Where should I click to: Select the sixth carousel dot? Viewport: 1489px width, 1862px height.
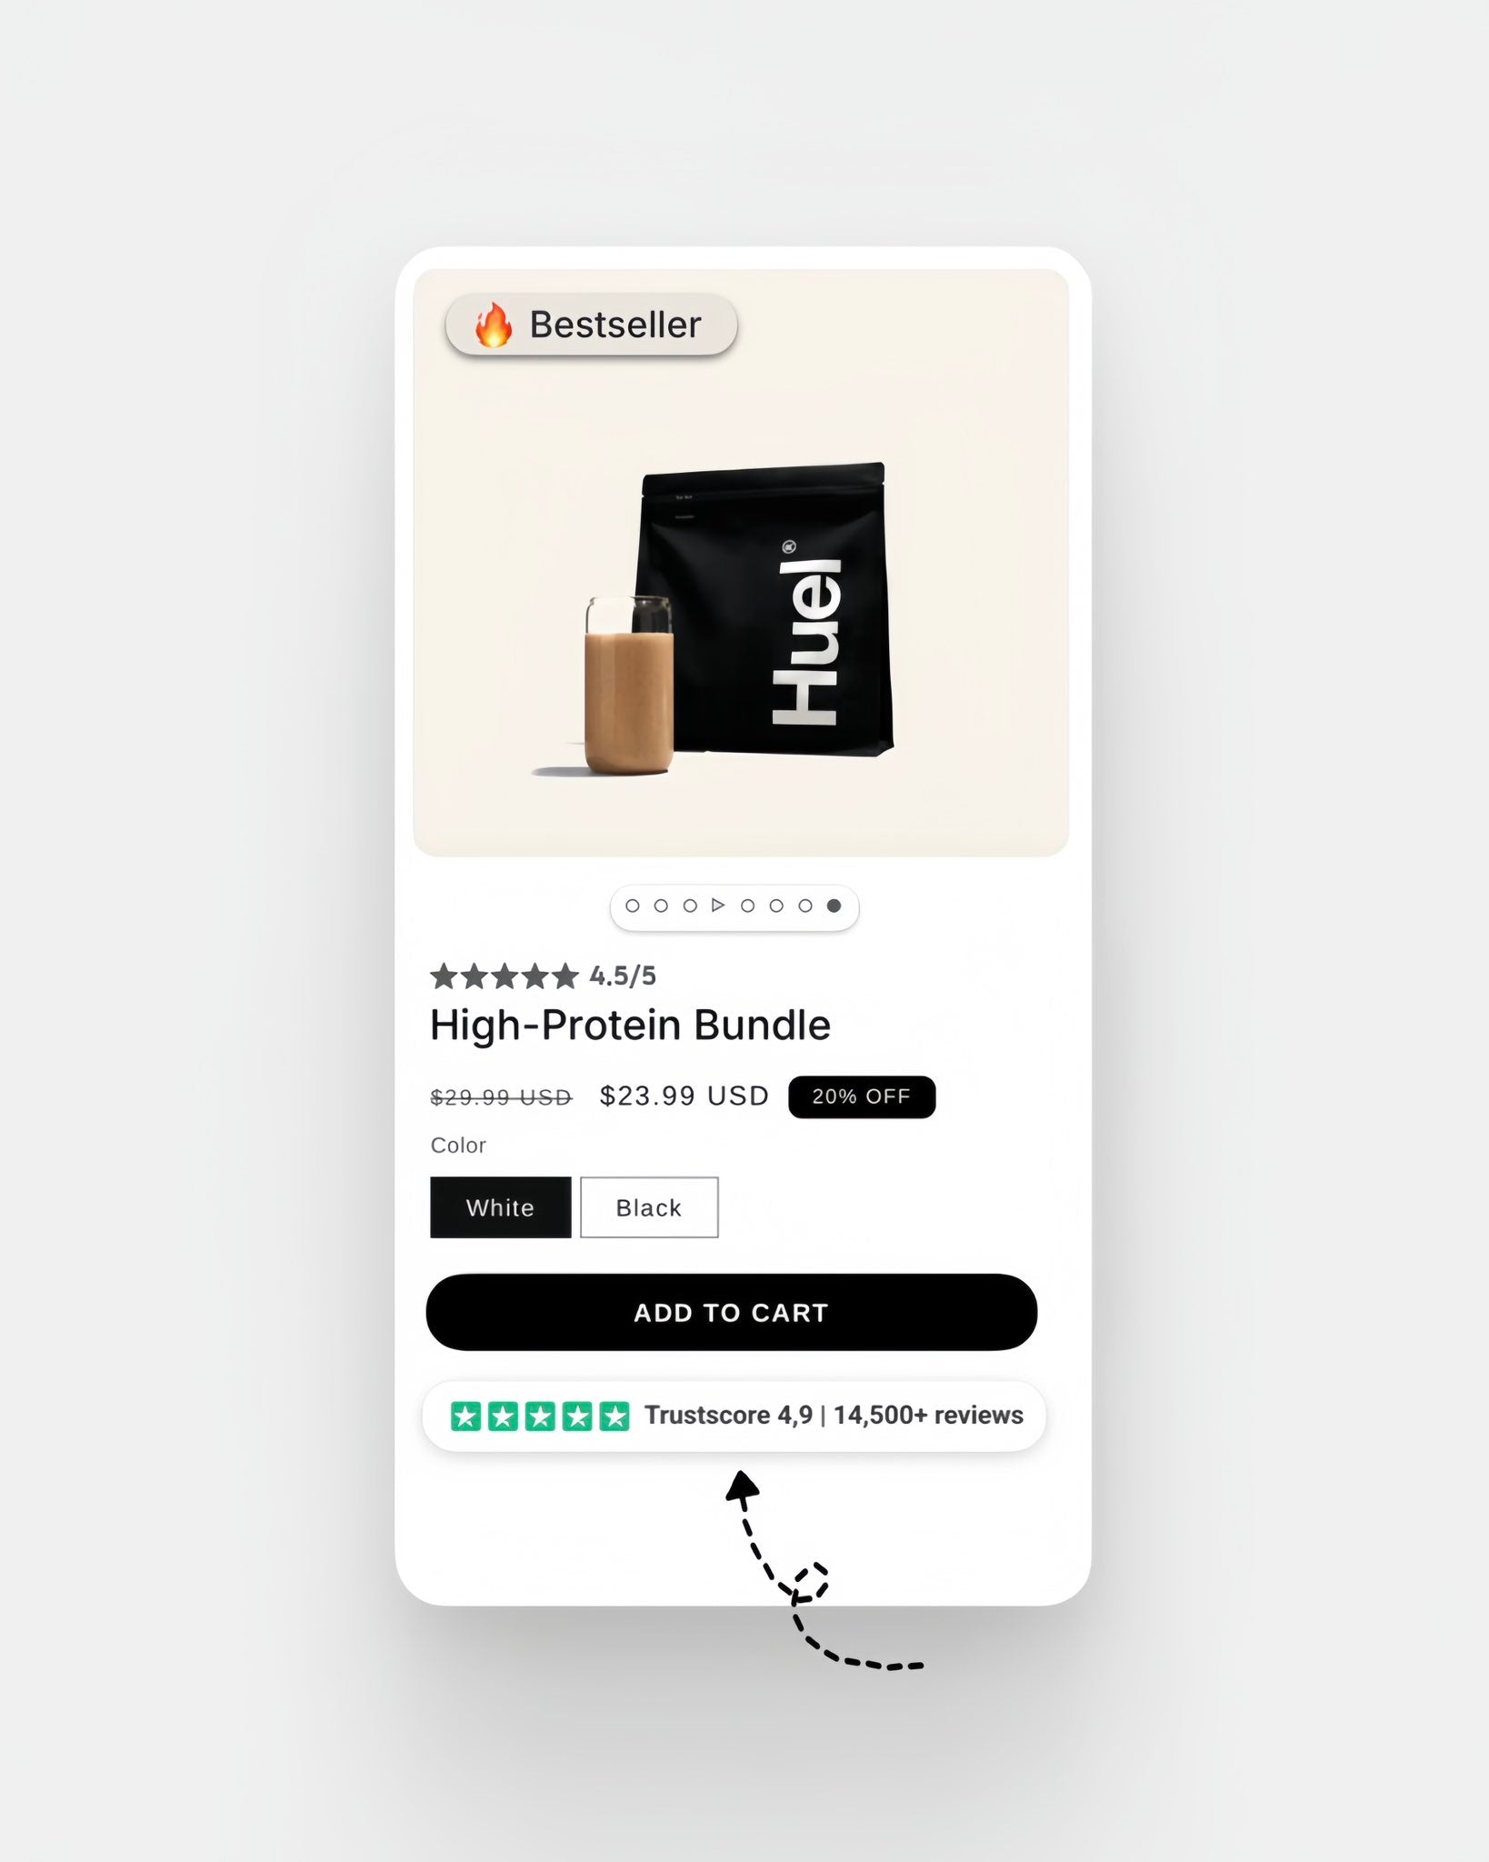pyautogui.click(x=776, y=906)
